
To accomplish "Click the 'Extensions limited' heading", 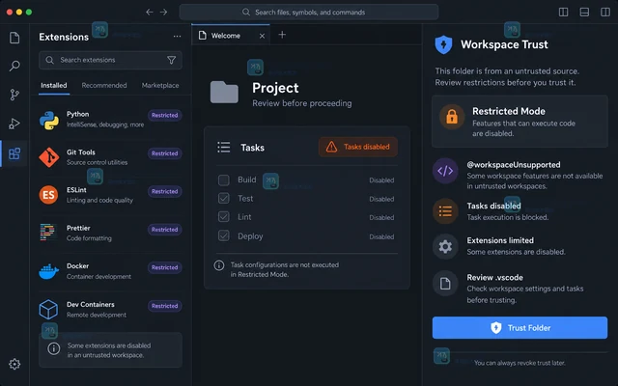I will coord(500,240).
